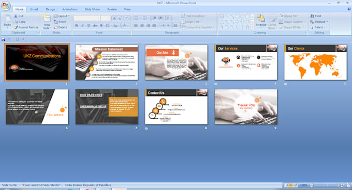Customize Quick Access Toolbar dropdown arrow
Screen dimensions: 352x190
click(x=23, y=39)
